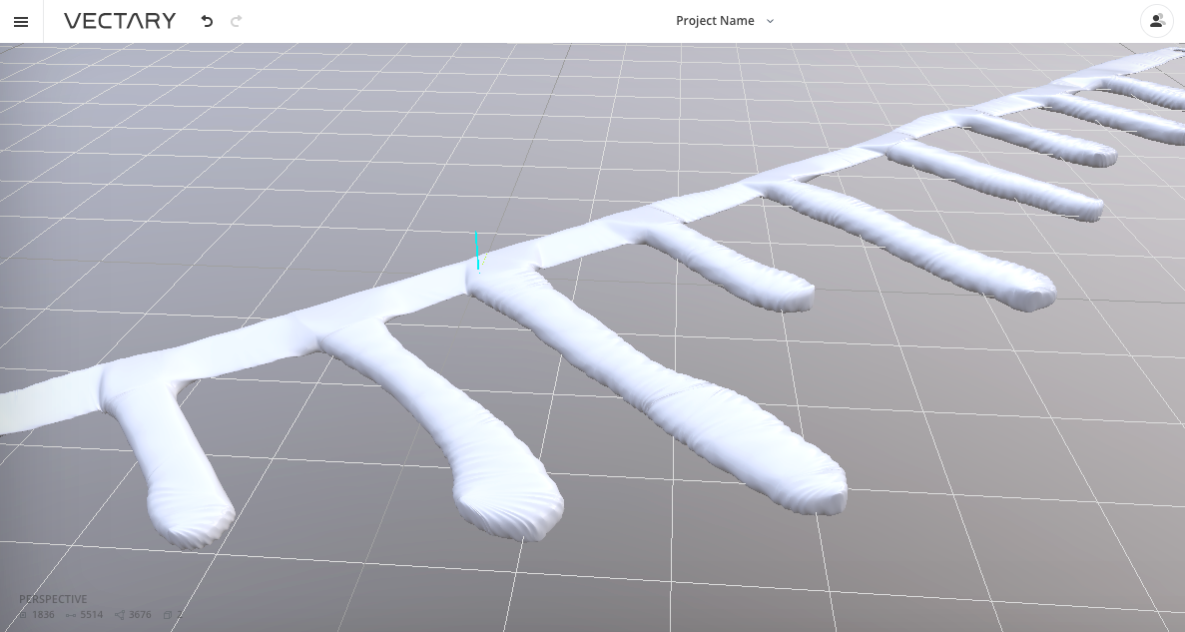Click the edge count icon
This screenshot has width=1185, height=632.
click(71, 615)
